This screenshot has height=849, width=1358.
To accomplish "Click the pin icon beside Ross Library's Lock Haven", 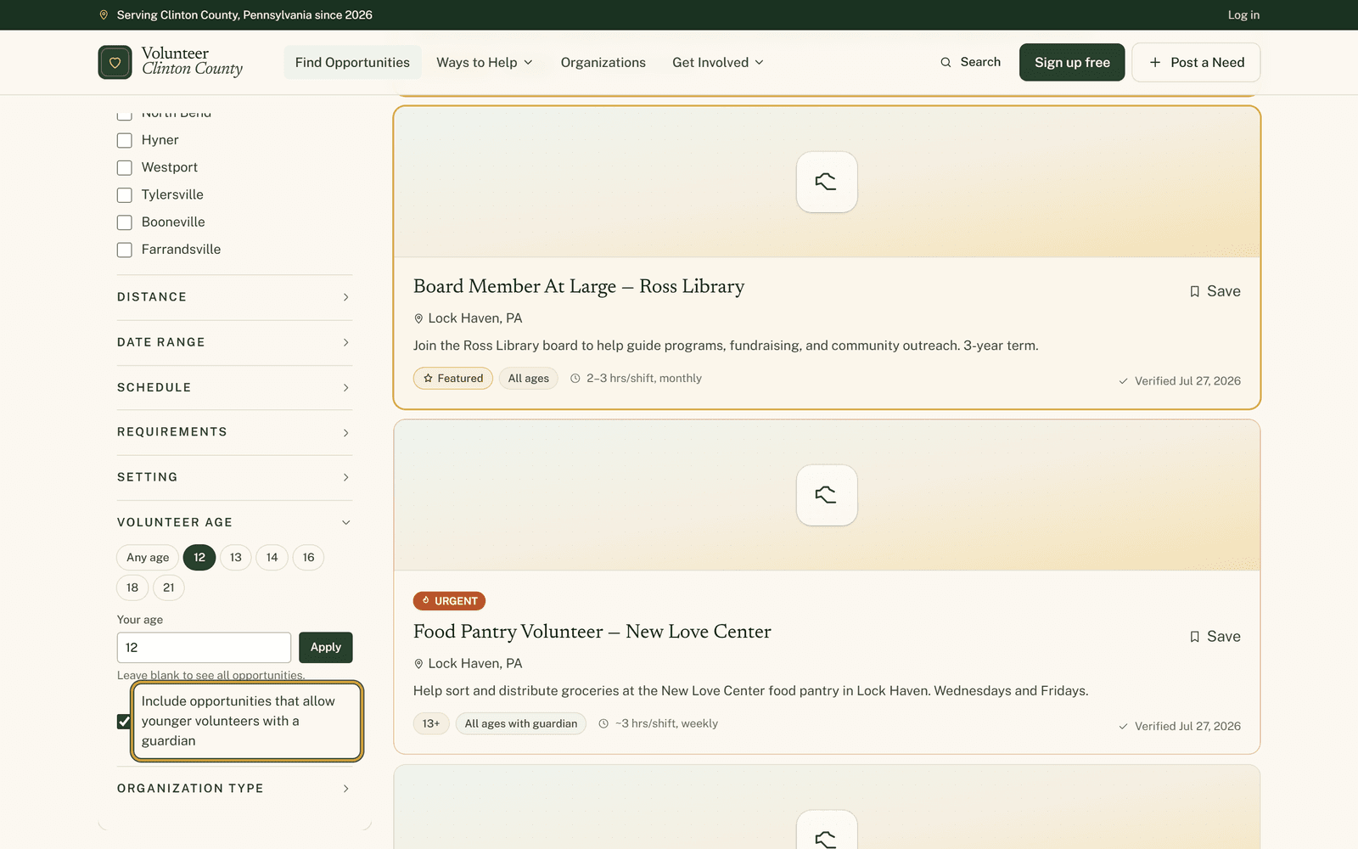I will (418, 318).
